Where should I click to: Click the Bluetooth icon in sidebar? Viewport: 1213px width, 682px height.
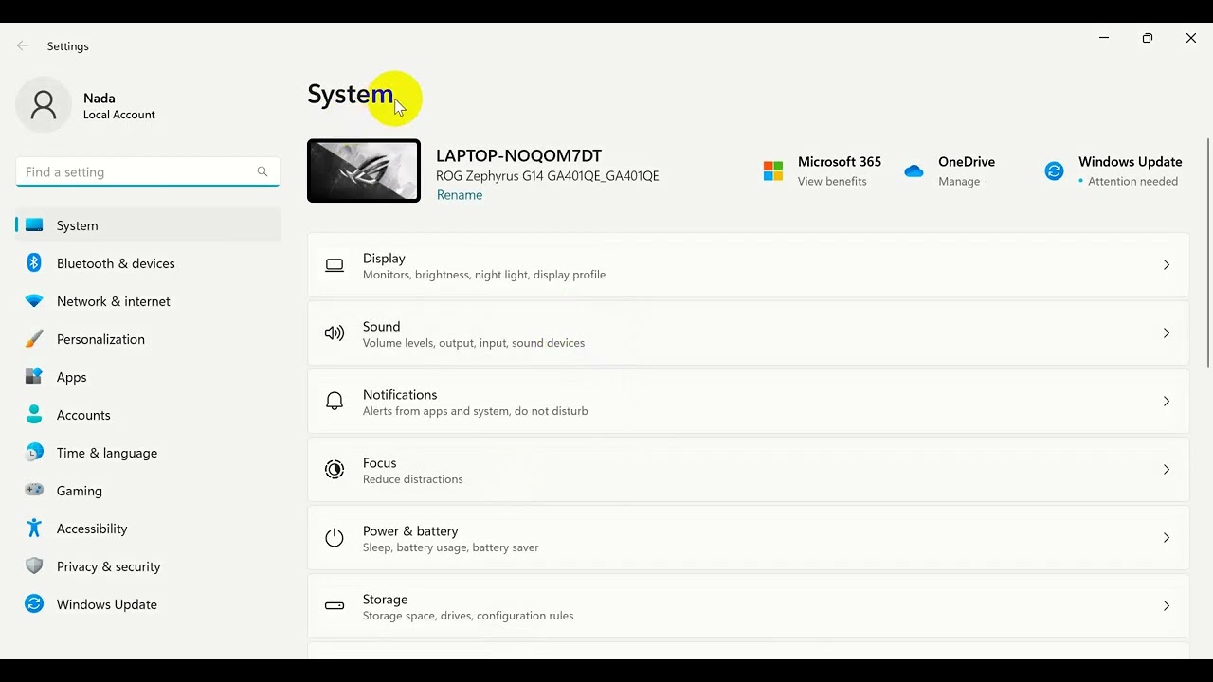34,263
